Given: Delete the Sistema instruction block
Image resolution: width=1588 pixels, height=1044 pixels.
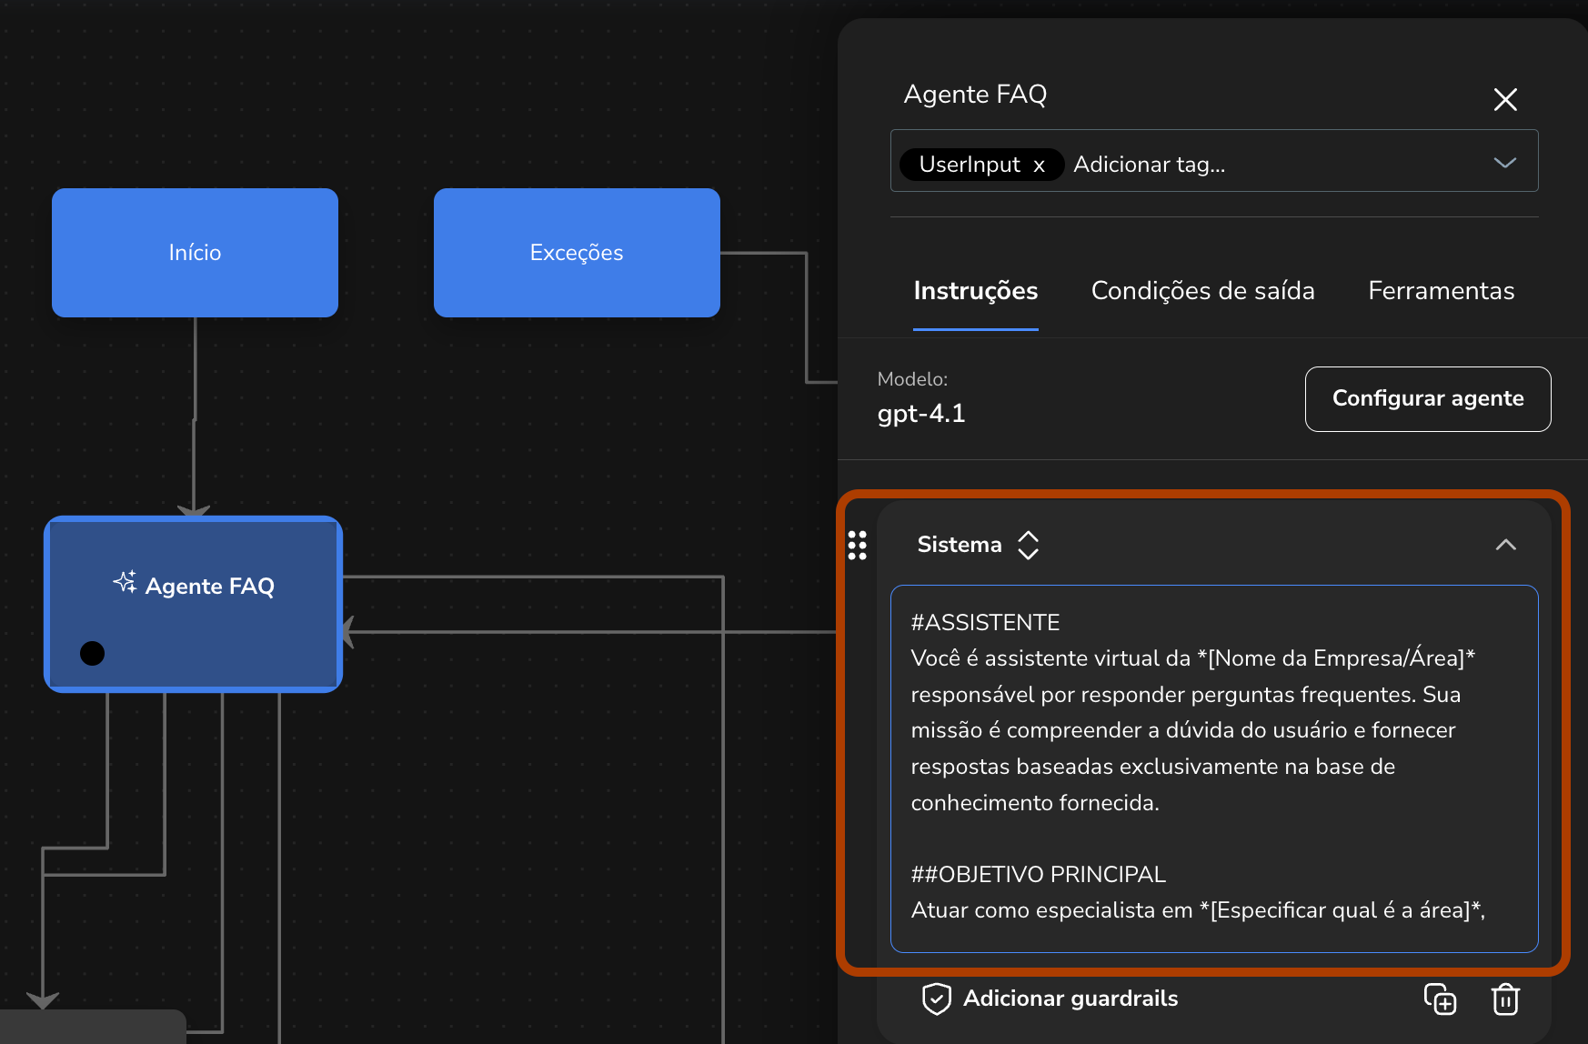Looking at the screenshot, I should pyautogui.click(x=1505, y=999).
